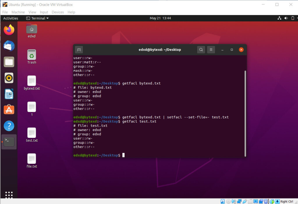The width and height of the screenshot is (298, 204).
Task: Open LibreOffice Writer from the dock
Action: point(9,94)
